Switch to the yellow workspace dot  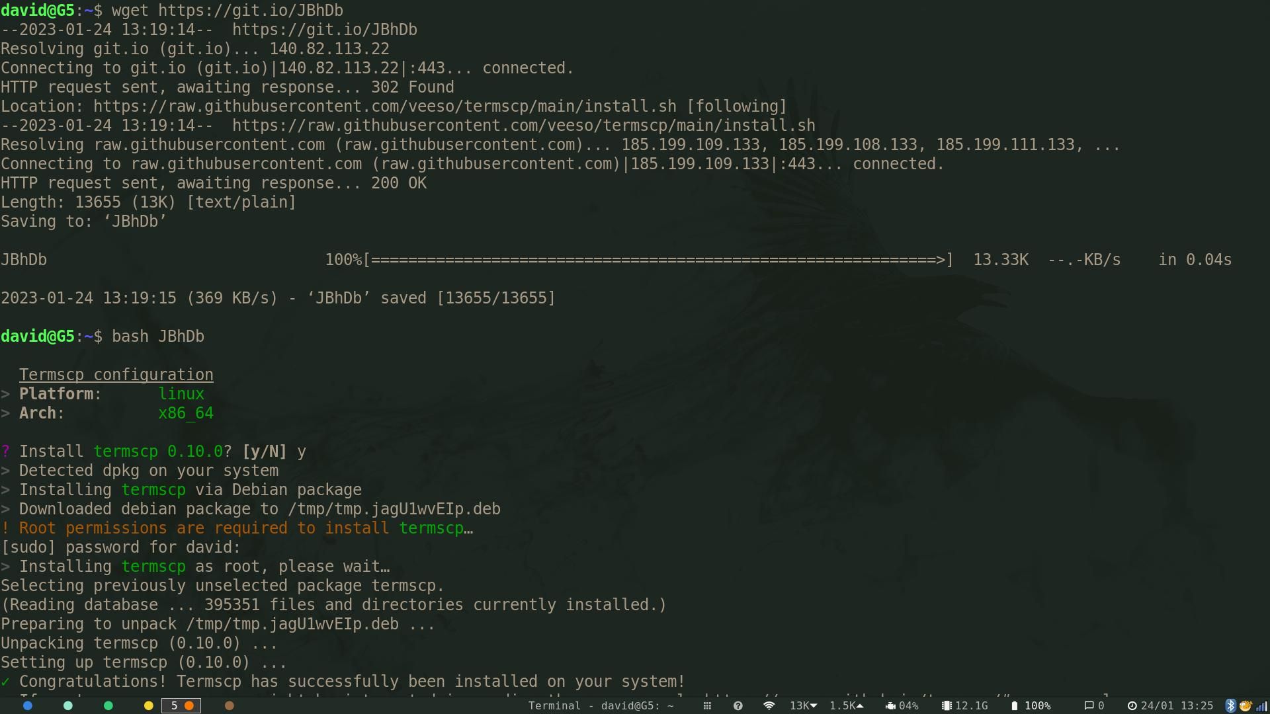click(x=148, y=705)
